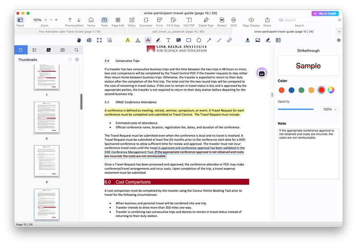
Task: Toggle the left Panel sidebar
Action: [20, 20]
